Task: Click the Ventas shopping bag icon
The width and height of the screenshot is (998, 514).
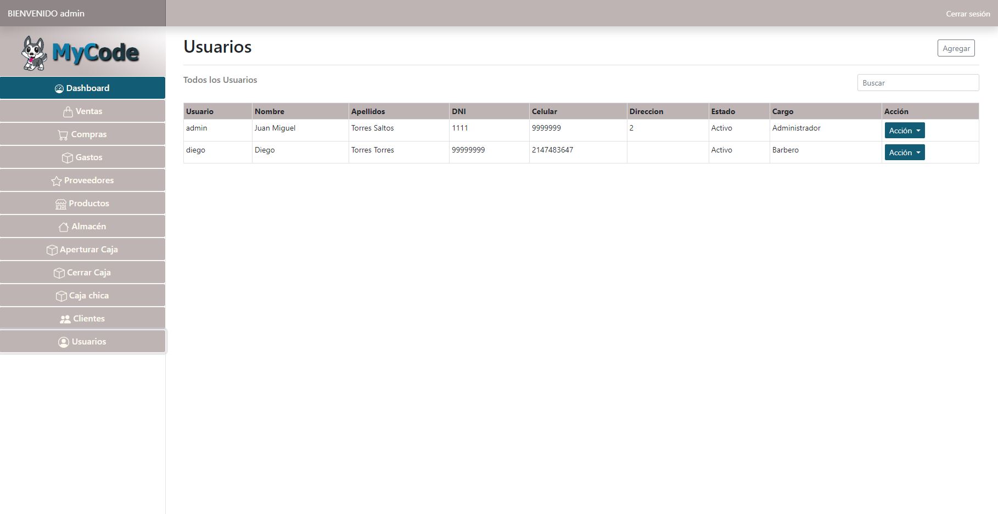Action: 68,112
